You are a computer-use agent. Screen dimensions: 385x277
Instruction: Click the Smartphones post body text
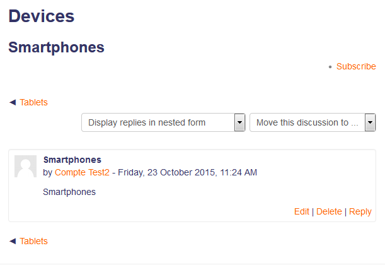[69, 192]
